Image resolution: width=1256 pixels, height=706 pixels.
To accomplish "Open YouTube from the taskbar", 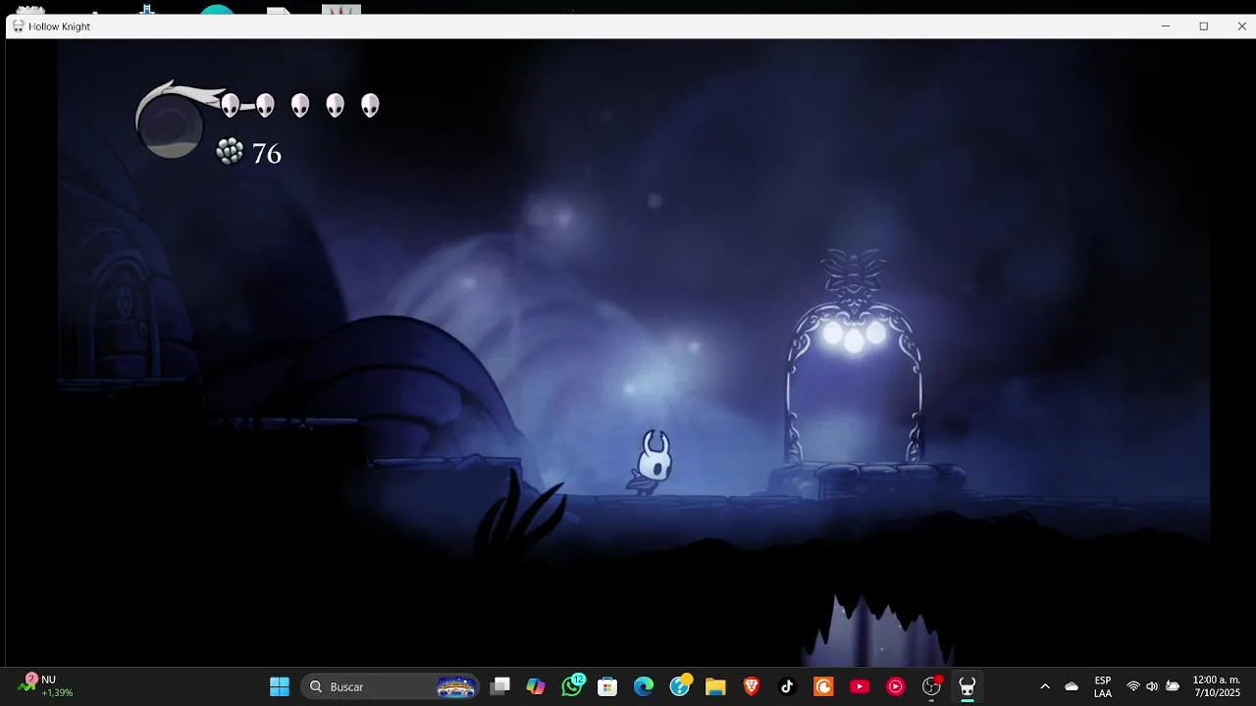I will [860, 686].
